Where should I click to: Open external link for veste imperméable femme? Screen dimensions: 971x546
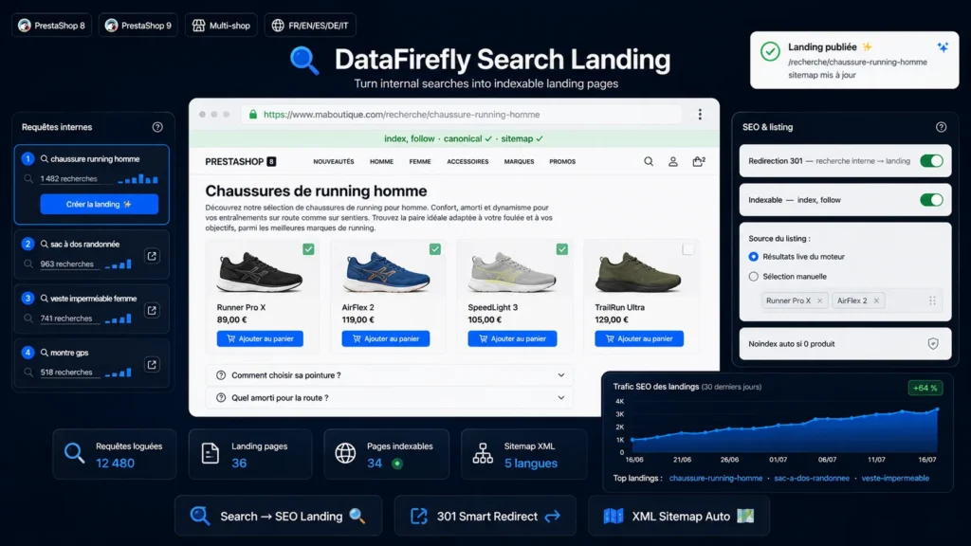(x=152, y=310)
